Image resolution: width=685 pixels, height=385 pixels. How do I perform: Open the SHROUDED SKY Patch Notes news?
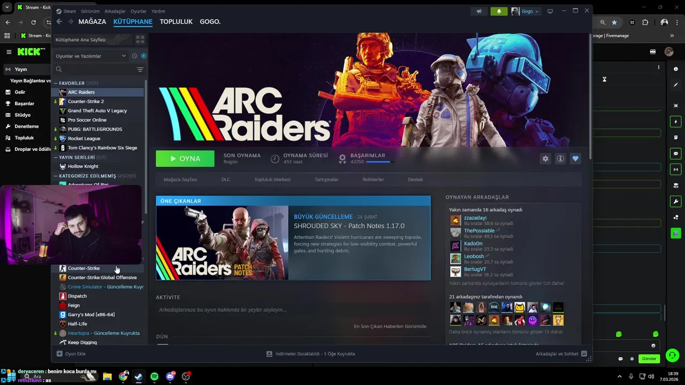pyautogui.click(x=349, y=226)
